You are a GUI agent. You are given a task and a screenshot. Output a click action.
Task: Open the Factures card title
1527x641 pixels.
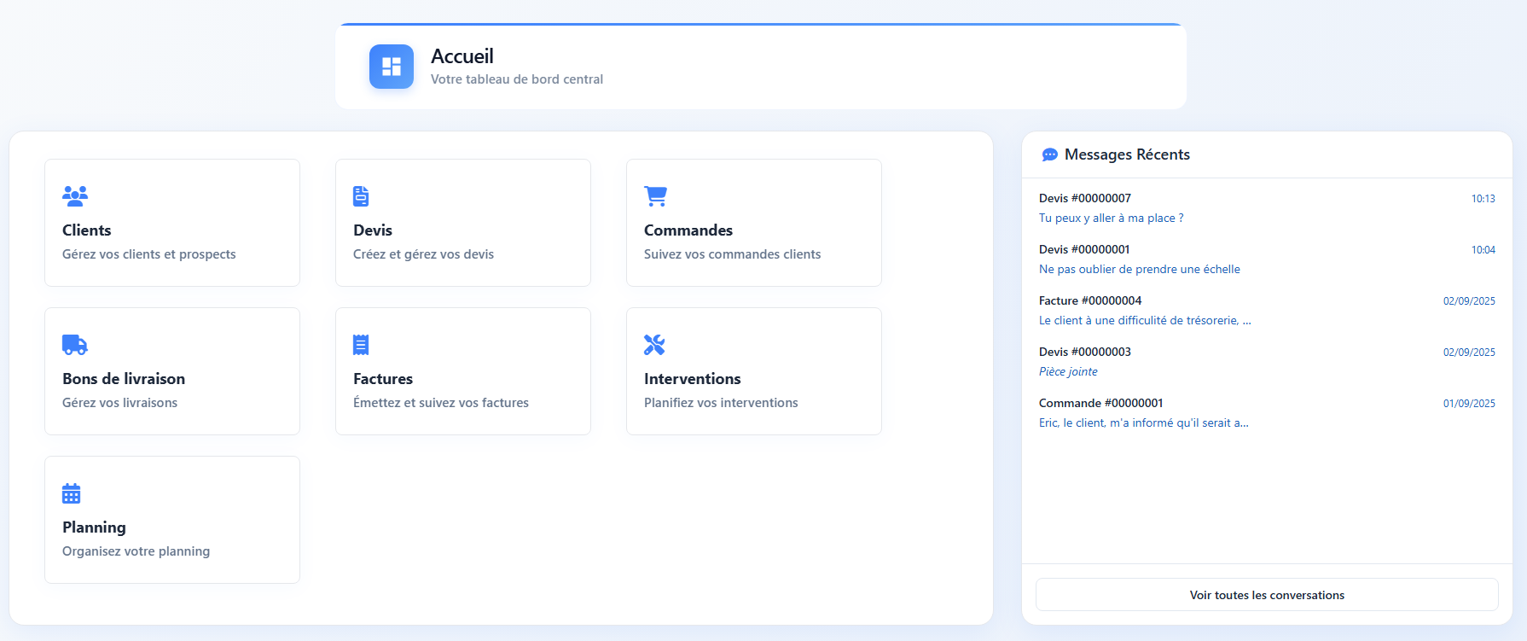pos(383,379)
